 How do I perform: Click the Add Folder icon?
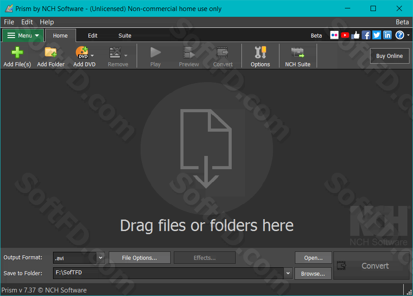50,53
